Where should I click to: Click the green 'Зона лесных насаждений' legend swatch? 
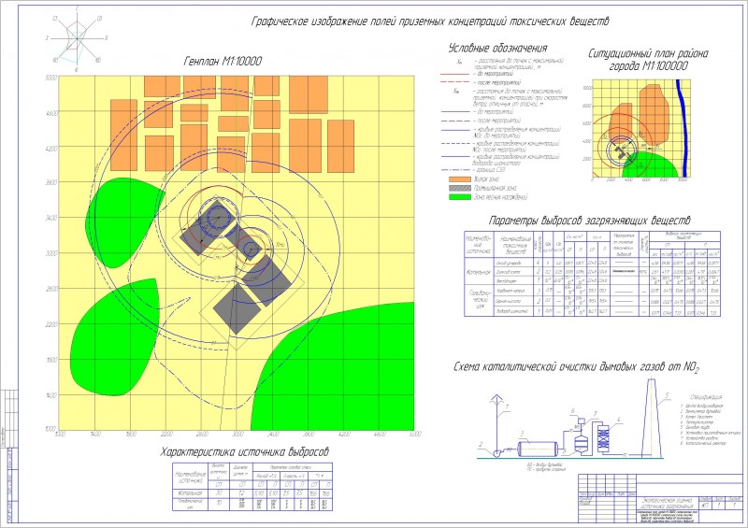460,196
